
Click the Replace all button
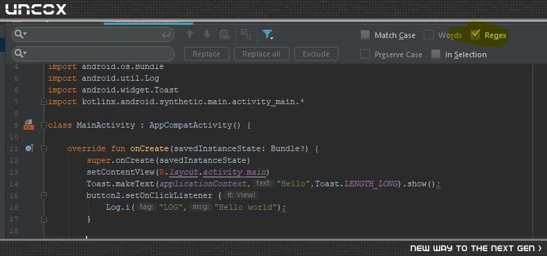(261, 54)
